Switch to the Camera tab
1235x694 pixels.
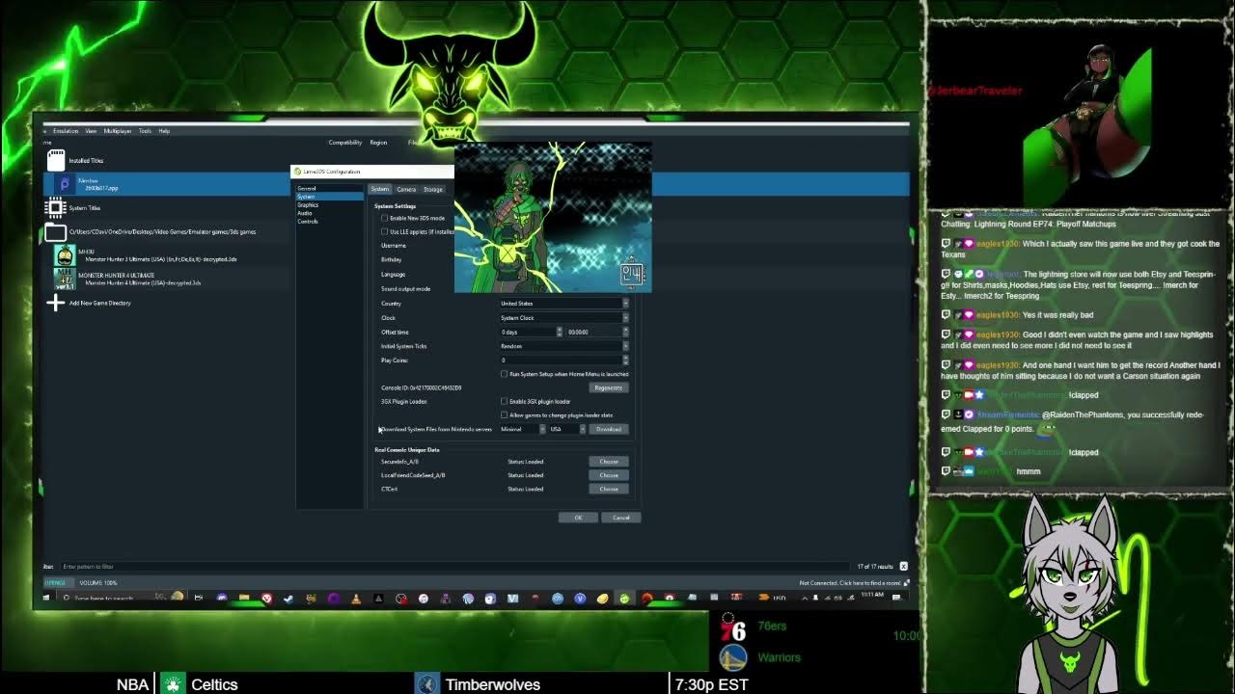(x=406, y=189)
